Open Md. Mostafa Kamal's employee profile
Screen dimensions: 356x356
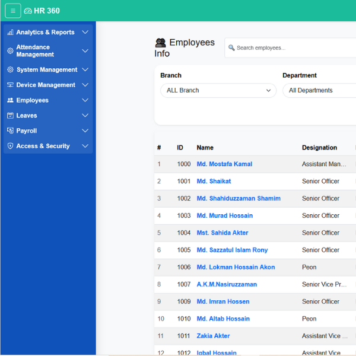[224, 164]
